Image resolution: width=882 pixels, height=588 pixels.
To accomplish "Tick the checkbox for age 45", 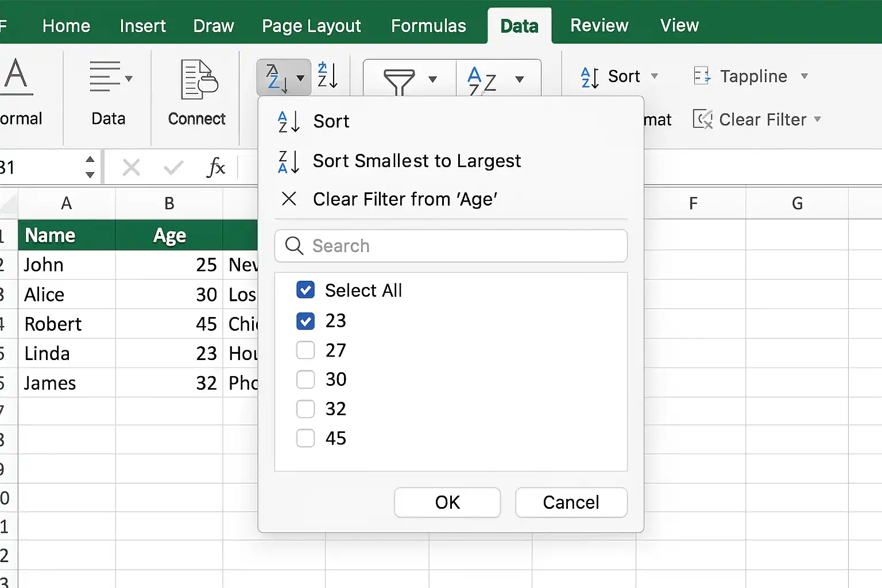I will (x=305, y=438).
